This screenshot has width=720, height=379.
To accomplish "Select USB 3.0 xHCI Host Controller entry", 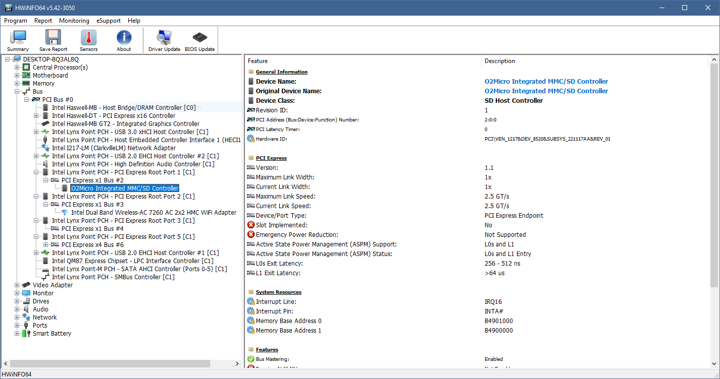I will (x=130, y=132).
